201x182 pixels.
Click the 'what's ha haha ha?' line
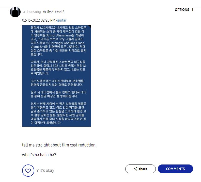(x=39, y=155)
